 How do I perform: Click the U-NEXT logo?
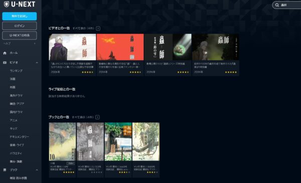pos(20,4)
